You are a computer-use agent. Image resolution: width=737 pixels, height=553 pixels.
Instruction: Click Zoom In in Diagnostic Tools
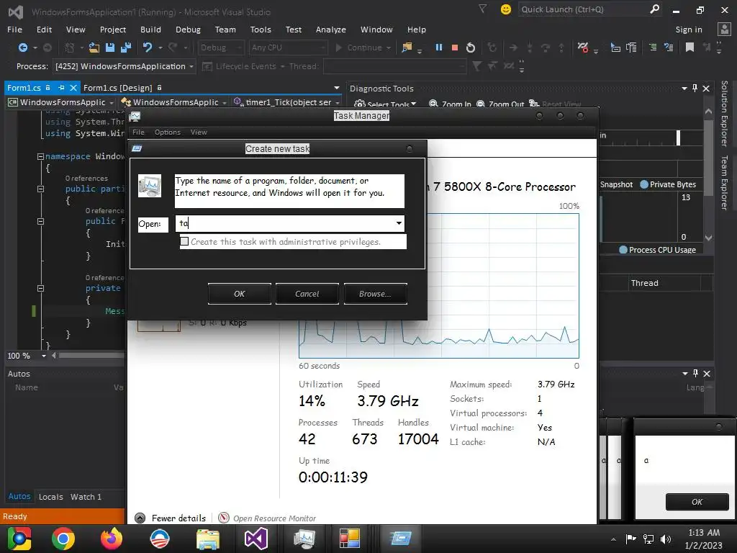tap(450, 104)
